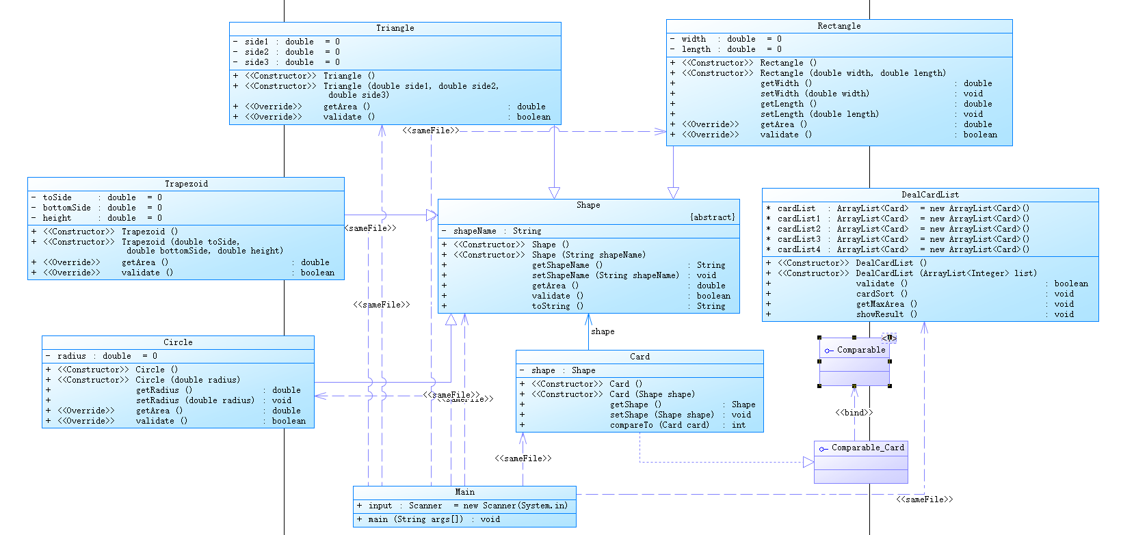1121x535 pixels.
Task: Select the bind stereotype label
Action: [854, 413]
